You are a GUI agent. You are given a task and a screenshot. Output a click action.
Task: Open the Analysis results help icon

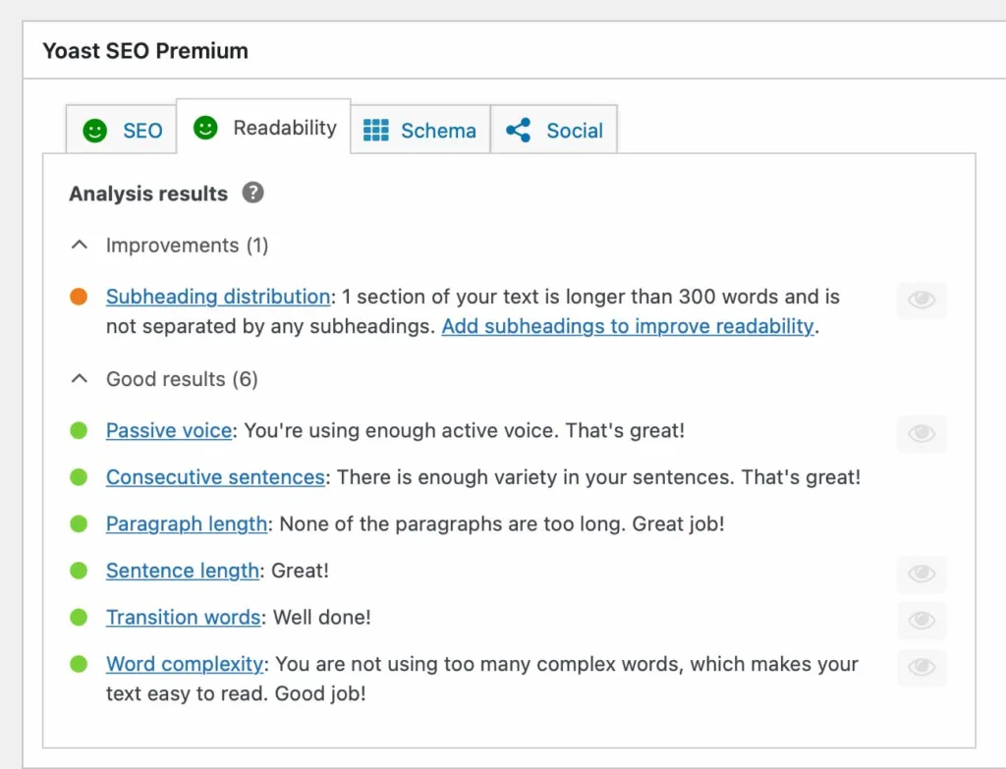tap(252, 193)
